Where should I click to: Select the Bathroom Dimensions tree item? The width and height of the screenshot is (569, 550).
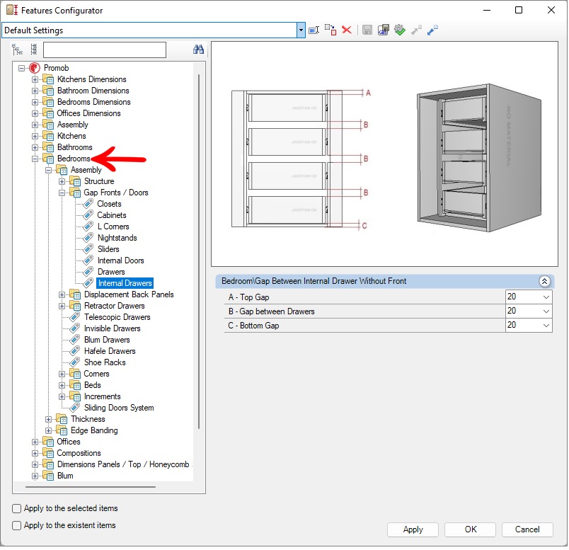pos(93,91)
